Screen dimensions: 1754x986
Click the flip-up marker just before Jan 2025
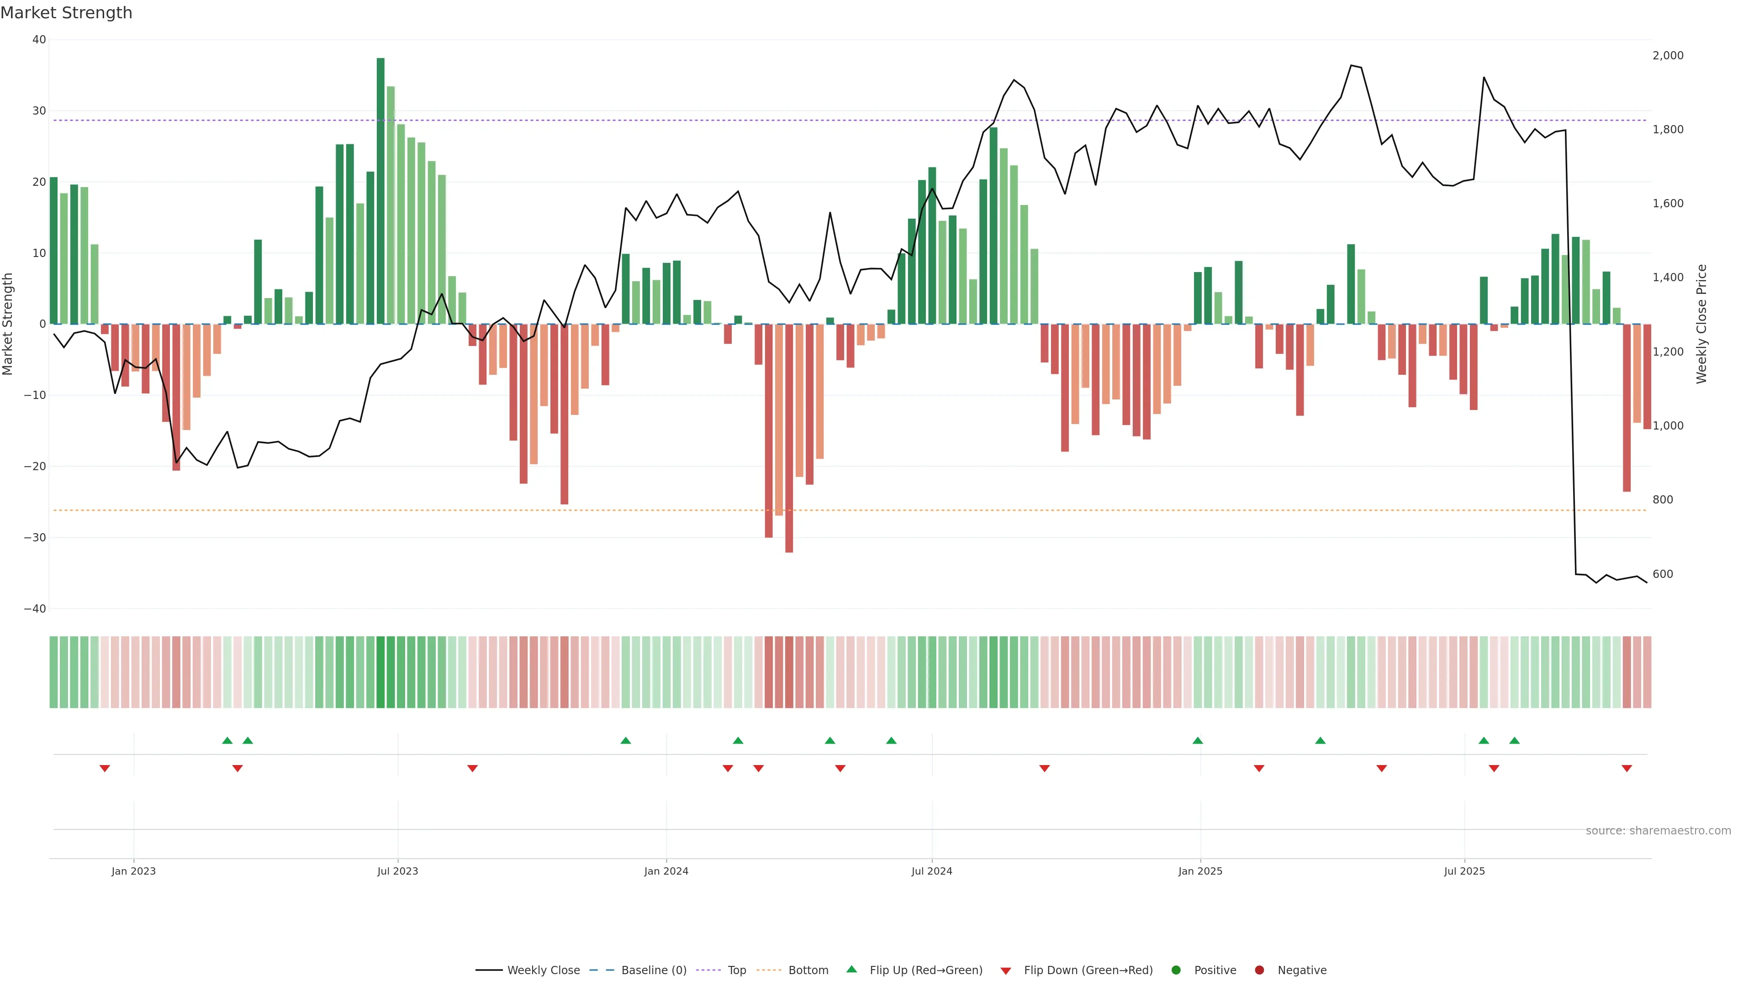pyautogui.click(x=1198, y=740)
